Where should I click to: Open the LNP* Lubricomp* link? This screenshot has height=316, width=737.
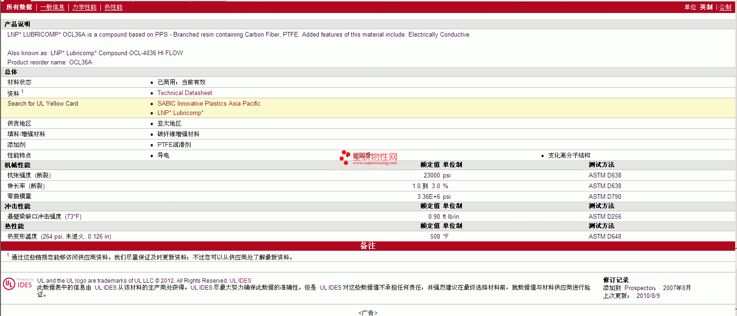(180, 113)
